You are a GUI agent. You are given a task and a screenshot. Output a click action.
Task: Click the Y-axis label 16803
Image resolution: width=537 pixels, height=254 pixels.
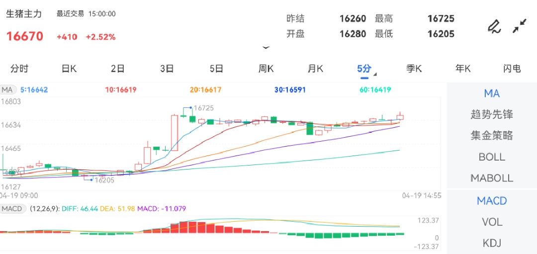click(x=11, y=102)
